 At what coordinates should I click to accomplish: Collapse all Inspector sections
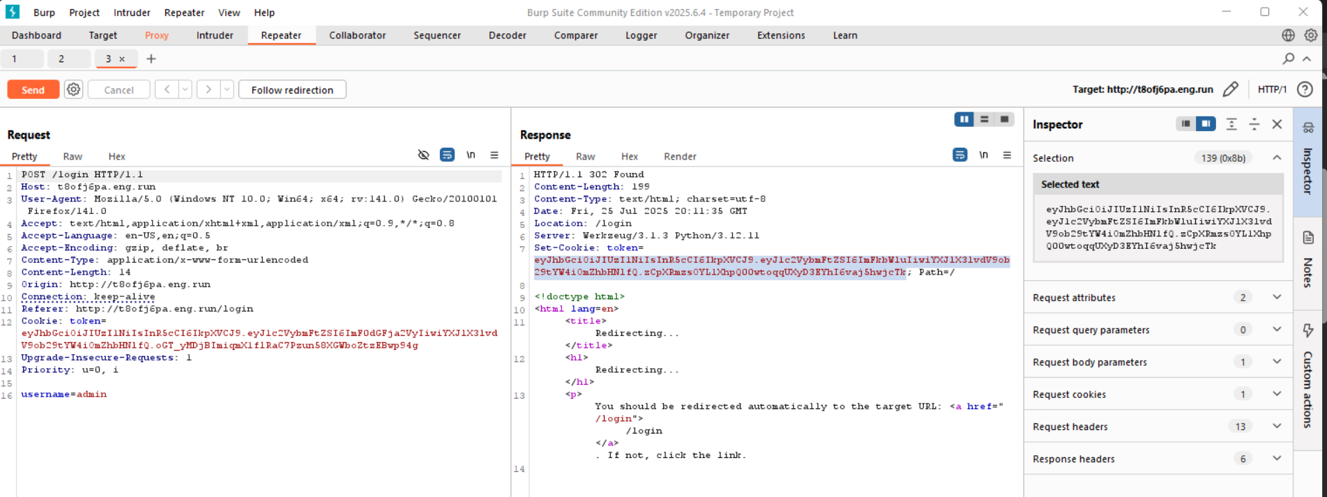tap(1254, 124)
